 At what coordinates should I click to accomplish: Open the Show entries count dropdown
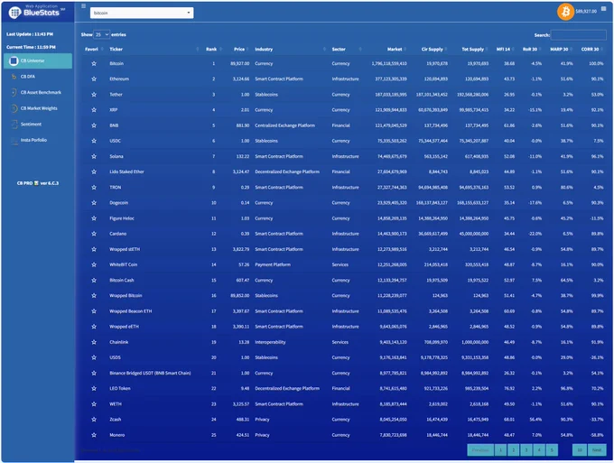pyautogui.click(x=101, y=34)
